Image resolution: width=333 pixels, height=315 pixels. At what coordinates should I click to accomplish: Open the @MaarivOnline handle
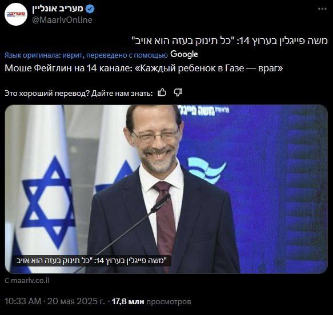[62, 20]
